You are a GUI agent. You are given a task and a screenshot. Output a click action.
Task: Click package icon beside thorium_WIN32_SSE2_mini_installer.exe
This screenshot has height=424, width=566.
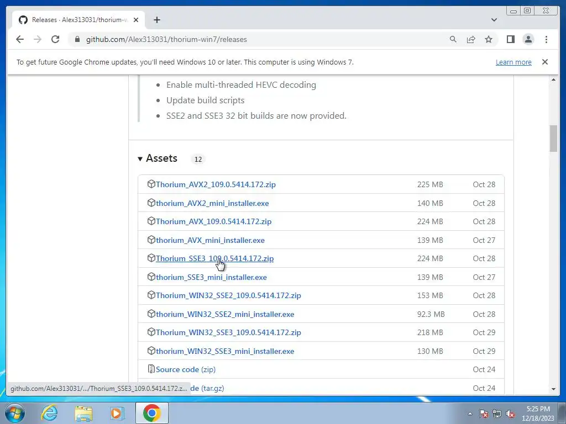pos(151,314)
